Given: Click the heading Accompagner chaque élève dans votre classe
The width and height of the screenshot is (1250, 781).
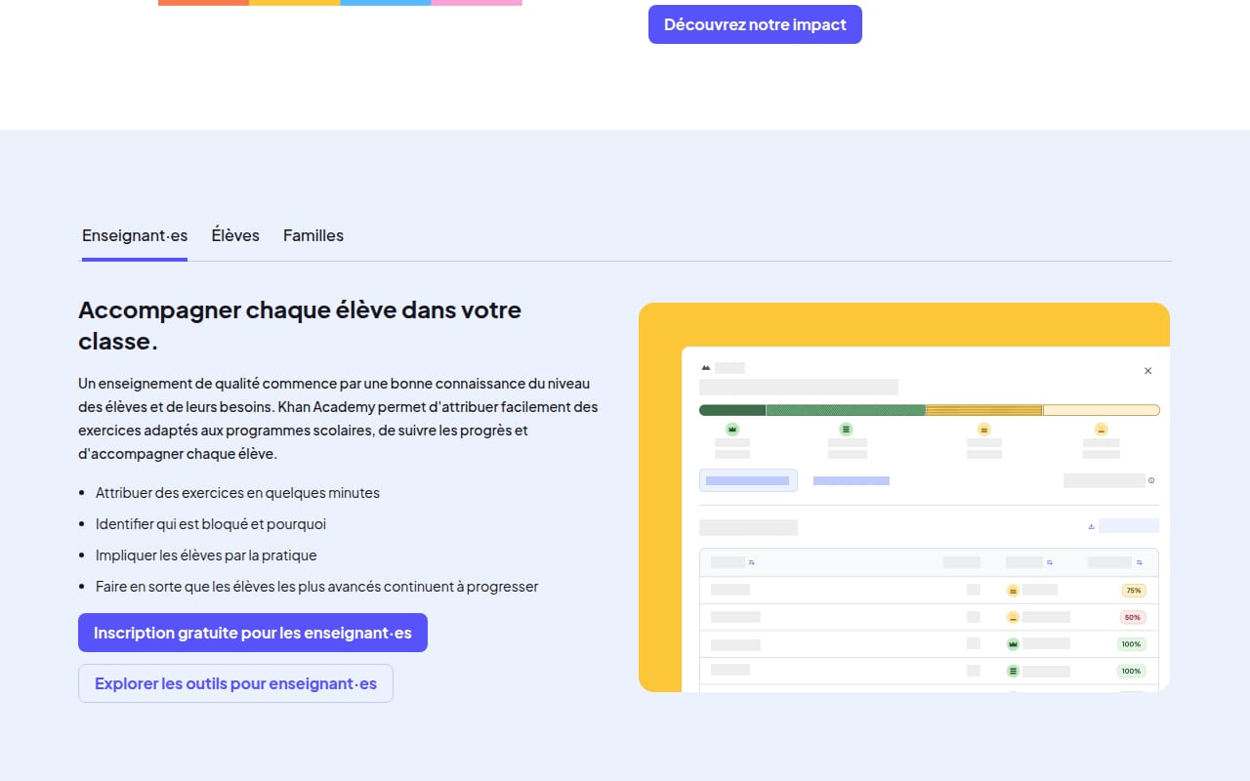Looking at the screenshot, I should click(300, 325).
